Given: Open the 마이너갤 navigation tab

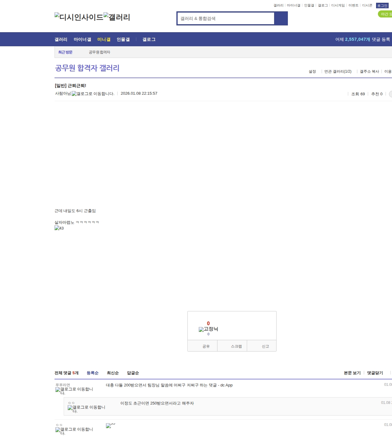Looking at the screenshot, I should point(82,40).
